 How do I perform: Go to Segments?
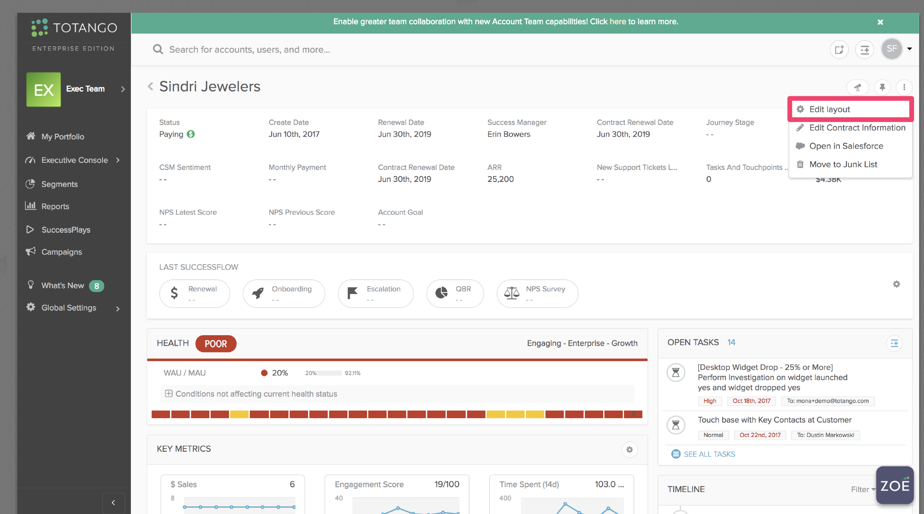pyautogui.click(x=59, y=184)
